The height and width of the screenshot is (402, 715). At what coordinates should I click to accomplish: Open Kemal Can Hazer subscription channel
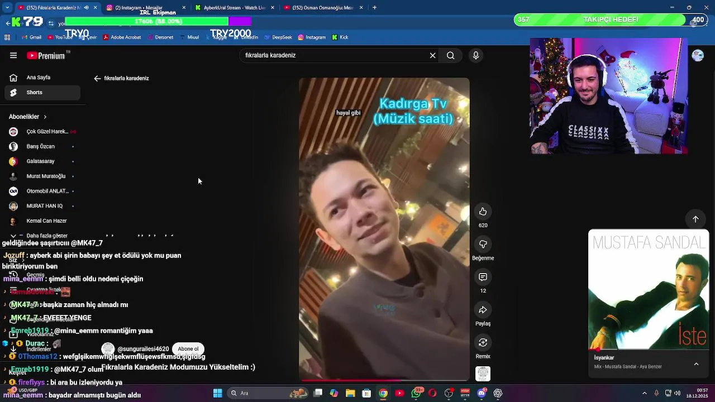42,221
